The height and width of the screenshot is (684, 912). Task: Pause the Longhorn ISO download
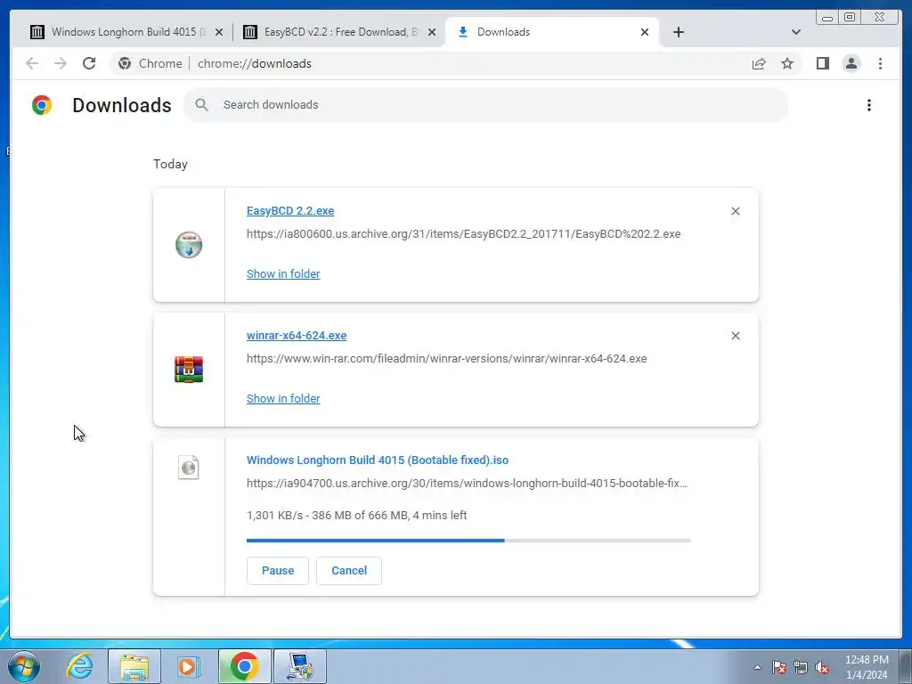coord(278,571)
